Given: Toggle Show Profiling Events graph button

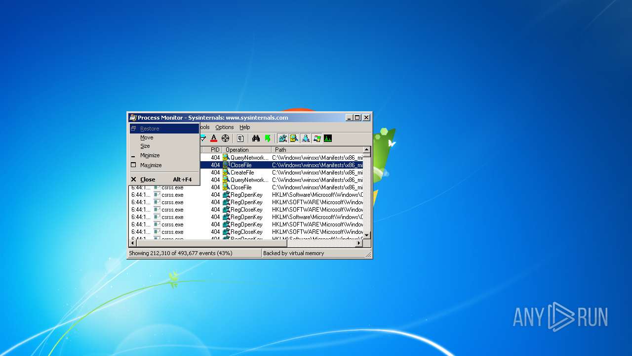Looking at the screenshot, I should point(328,138).
